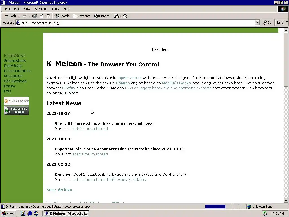Open the News Archive link
The width and height of the screenshot is (289, 217).
coord(59,190)
